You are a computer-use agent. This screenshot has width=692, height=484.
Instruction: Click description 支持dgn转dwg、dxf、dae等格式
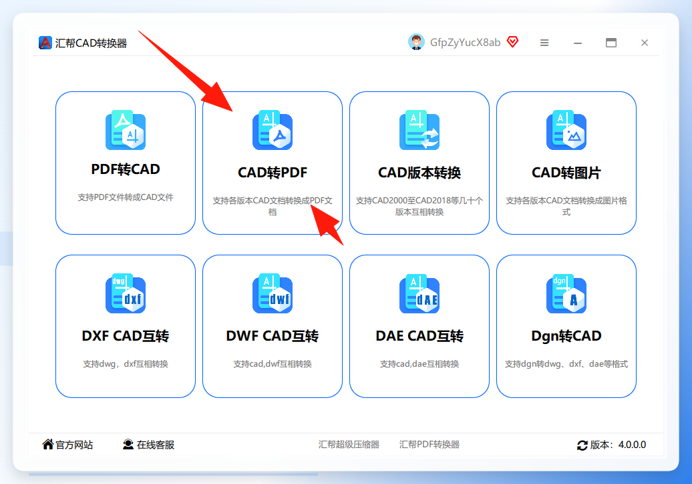(566, 364)
